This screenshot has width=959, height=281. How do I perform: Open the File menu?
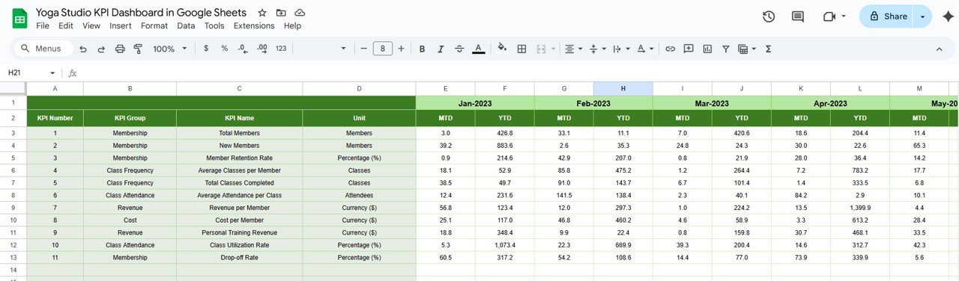click(x=43, y=25)
